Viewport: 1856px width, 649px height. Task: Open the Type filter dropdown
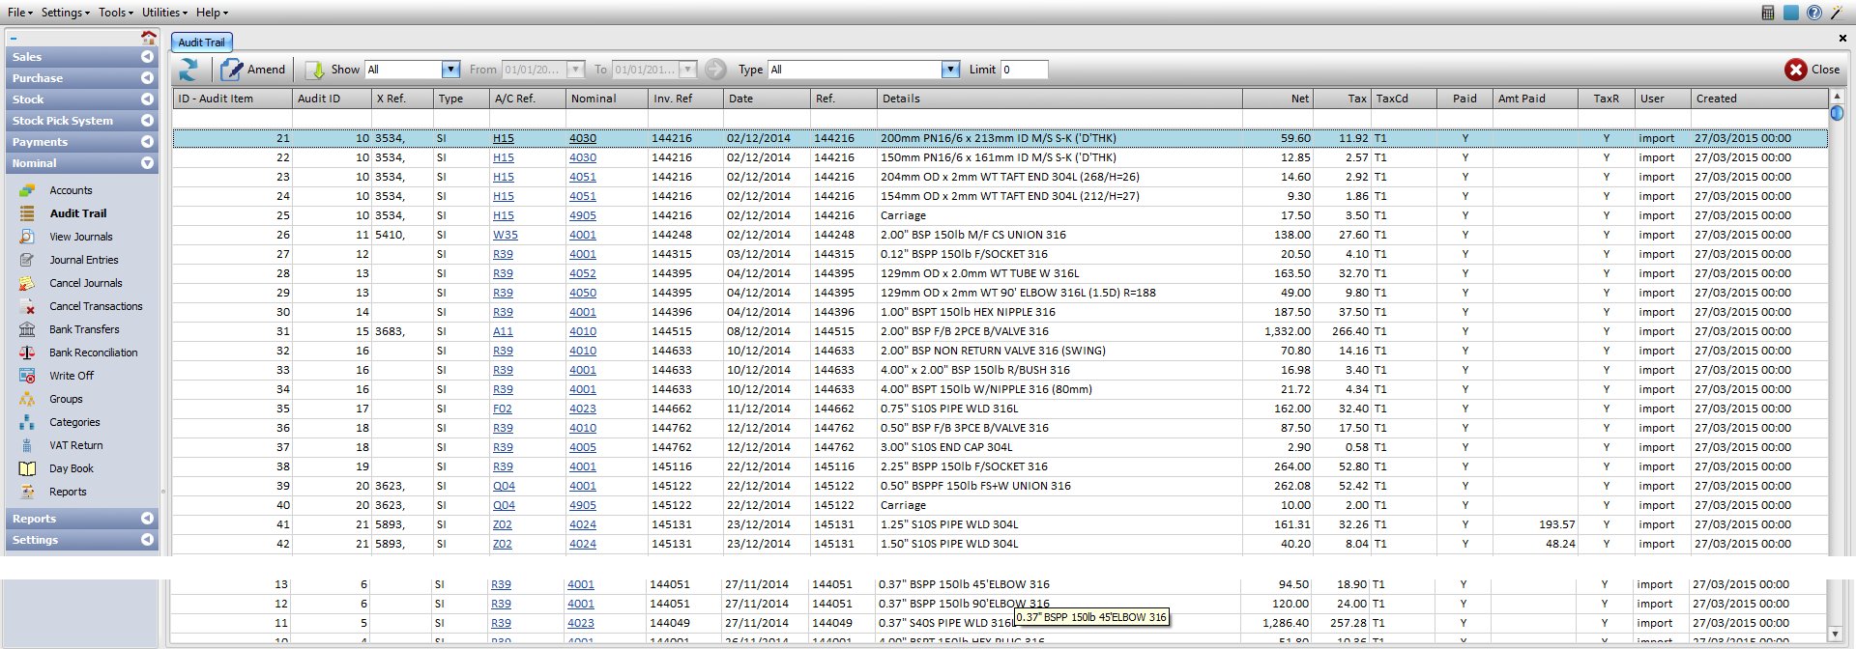pos(951,70)
